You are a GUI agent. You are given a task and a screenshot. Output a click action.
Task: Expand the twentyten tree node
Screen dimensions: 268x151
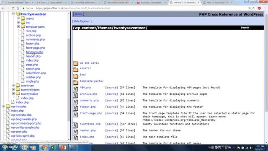pos(13,85)
